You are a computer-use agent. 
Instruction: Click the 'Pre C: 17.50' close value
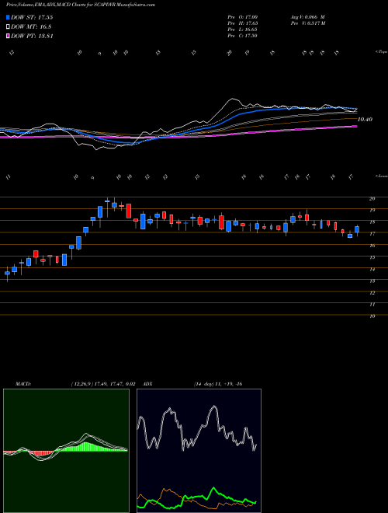(x=244, y=36)
